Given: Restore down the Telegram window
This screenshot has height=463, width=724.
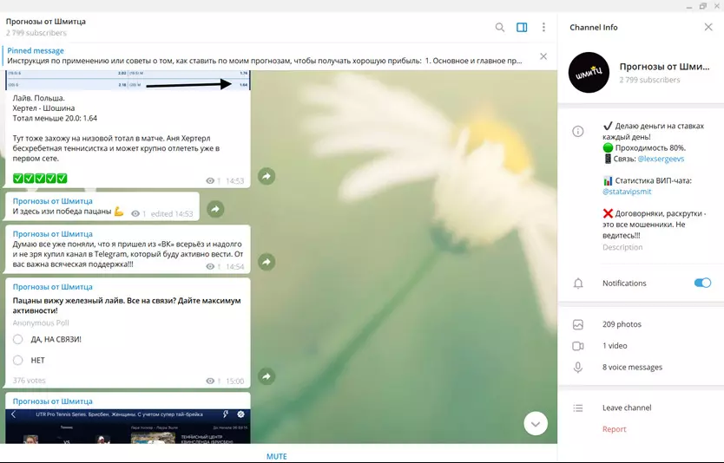Looking at the screenshot, I should pyautogui.click(x=703, y=6).
